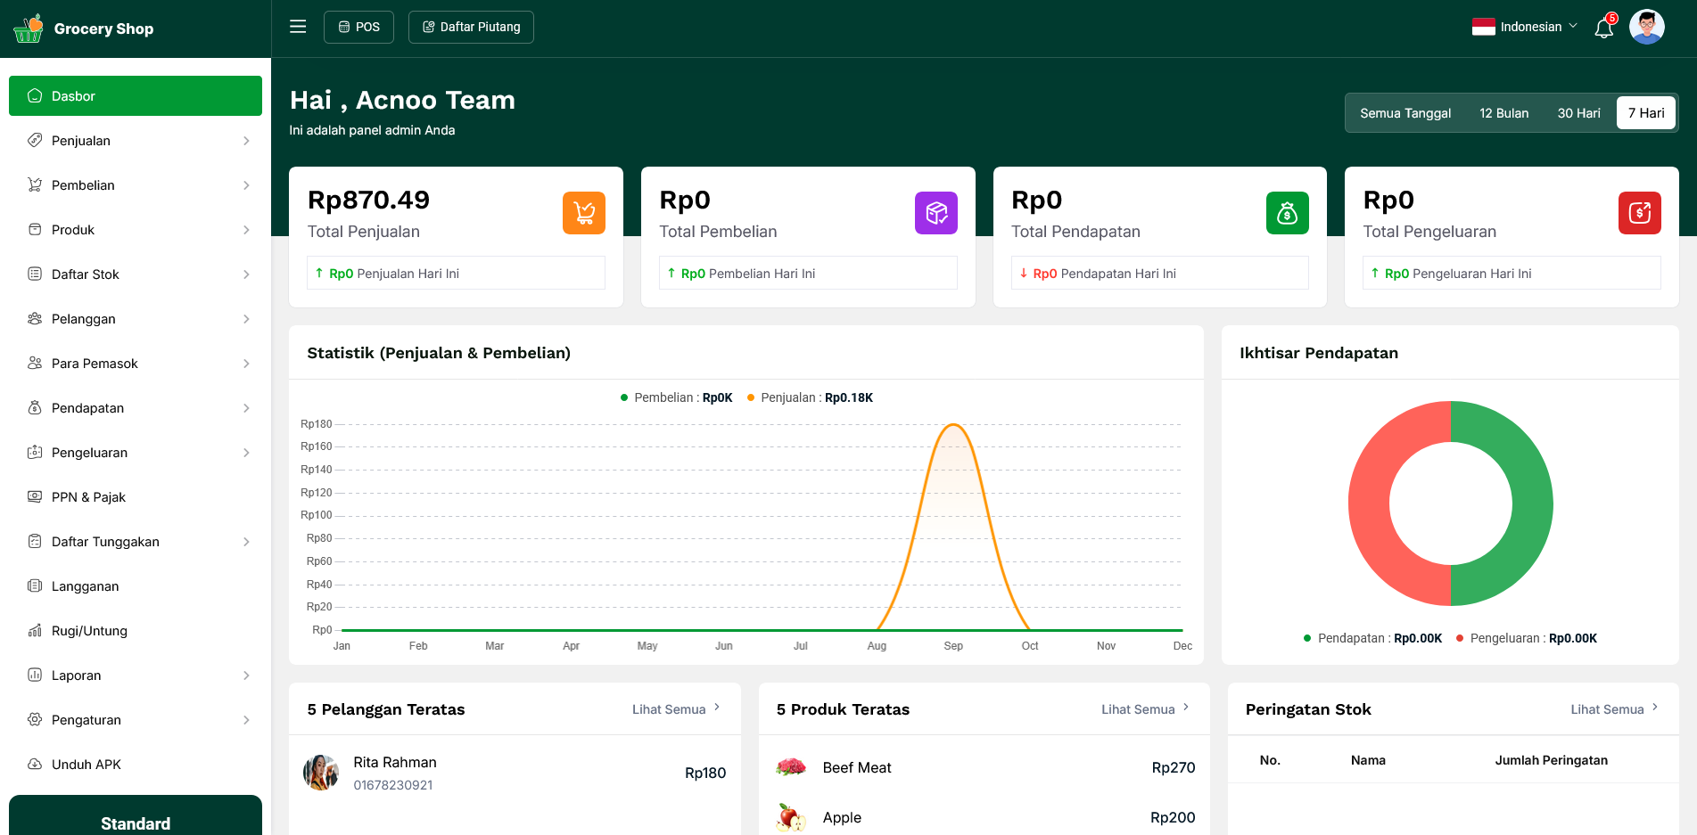Click Lihat Semua for 5 Produk Teratas
The height and width of the screenshot is (835, 1697).
(1144, 709)
